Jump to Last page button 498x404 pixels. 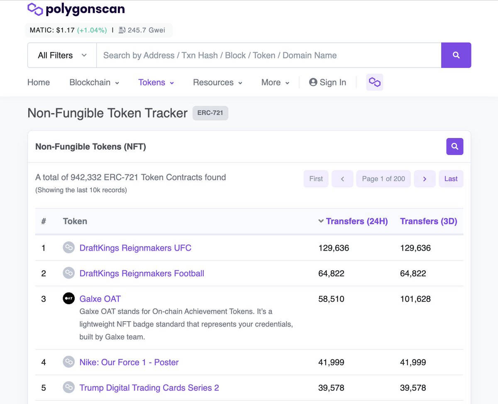pos(451,179)
